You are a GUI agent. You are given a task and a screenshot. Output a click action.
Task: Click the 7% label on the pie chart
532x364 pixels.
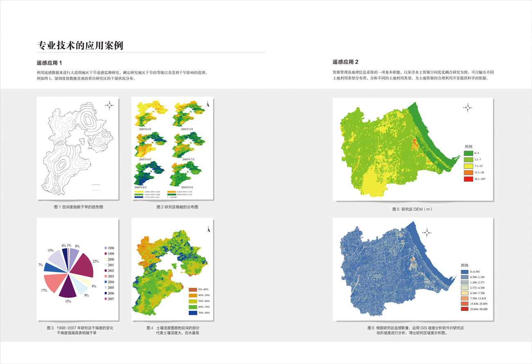(41, 265)
